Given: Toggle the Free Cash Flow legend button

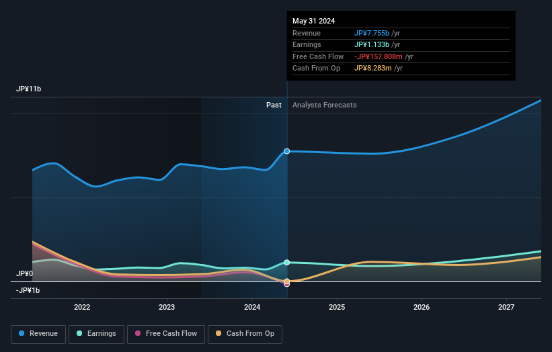Looking at the screenshot, I should click(x=166, y=334).
